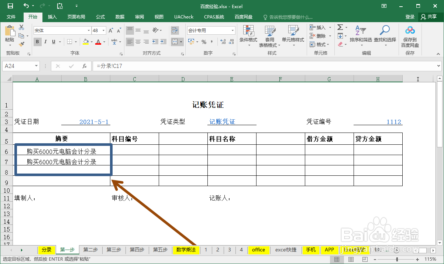Image resolution: width=444 pixels, height=264 pixels.
Task: Click the AutoSum sigma icon
Action: point(340,27)
